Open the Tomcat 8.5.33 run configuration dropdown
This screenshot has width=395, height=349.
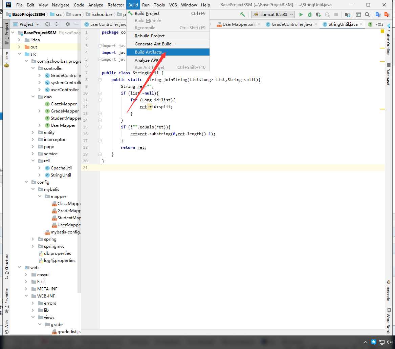point(273,14)
